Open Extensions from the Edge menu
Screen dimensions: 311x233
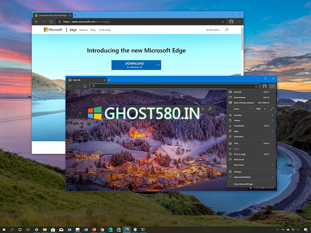point(251,136)
